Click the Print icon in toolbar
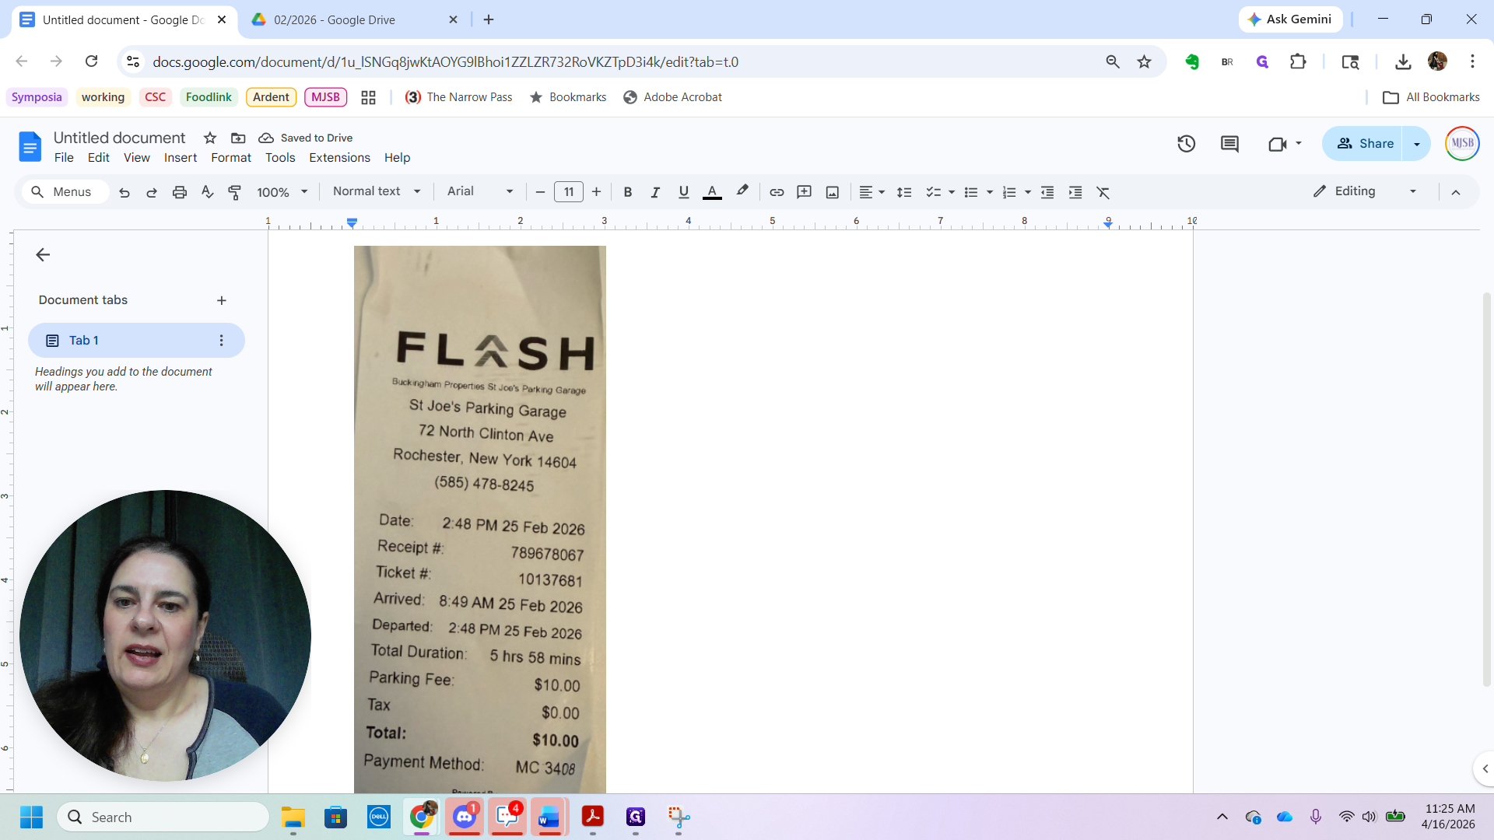The width and height of the screenshot is (1494, 840). click(180, 192)
